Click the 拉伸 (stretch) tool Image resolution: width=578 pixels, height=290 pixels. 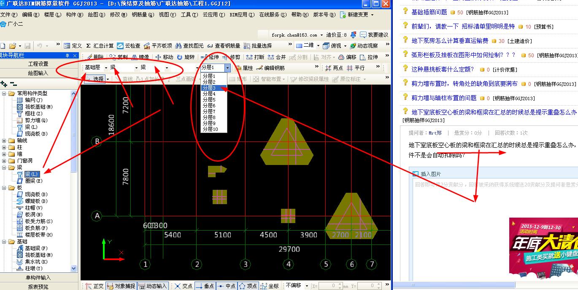[x=369, y=57]
